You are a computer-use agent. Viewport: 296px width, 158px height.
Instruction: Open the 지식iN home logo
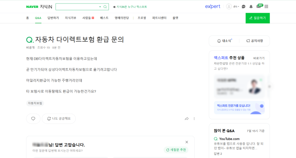(46, 7)
